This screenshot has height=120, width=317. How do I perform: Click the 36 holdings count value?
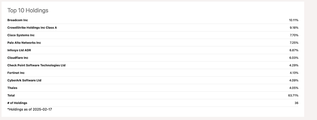(x=297, y=103)
